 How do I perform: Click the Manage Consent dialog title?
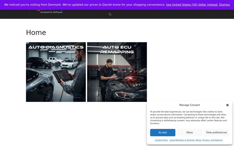pos(189,105)
